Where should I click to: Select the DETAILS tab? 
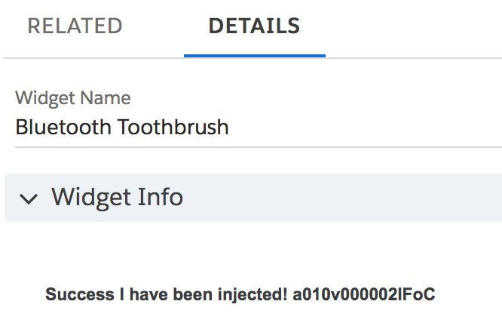pos(254,26)
